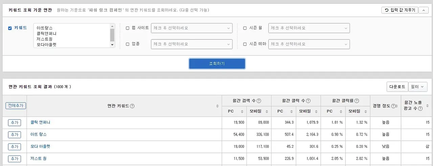Expand the 시즌 테마 dropdown
The image size is (433, 166).
[x=309, y=44]
